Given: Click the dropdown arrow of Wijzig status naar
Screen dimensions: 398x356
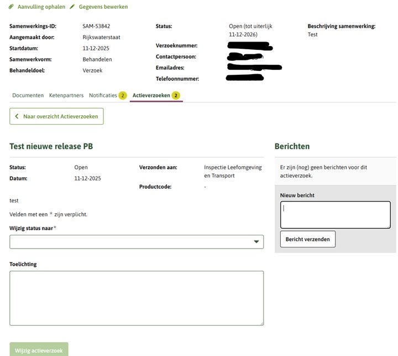Looking at the screenshot, I should click(256, 241).
